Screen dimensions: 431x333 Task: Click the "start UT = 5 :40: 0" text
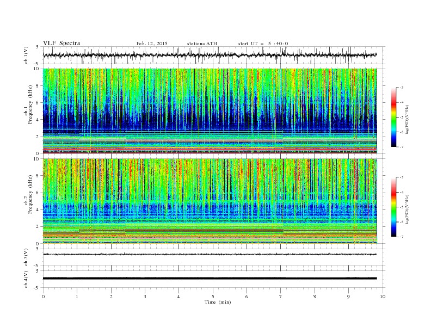click(263, 44)
